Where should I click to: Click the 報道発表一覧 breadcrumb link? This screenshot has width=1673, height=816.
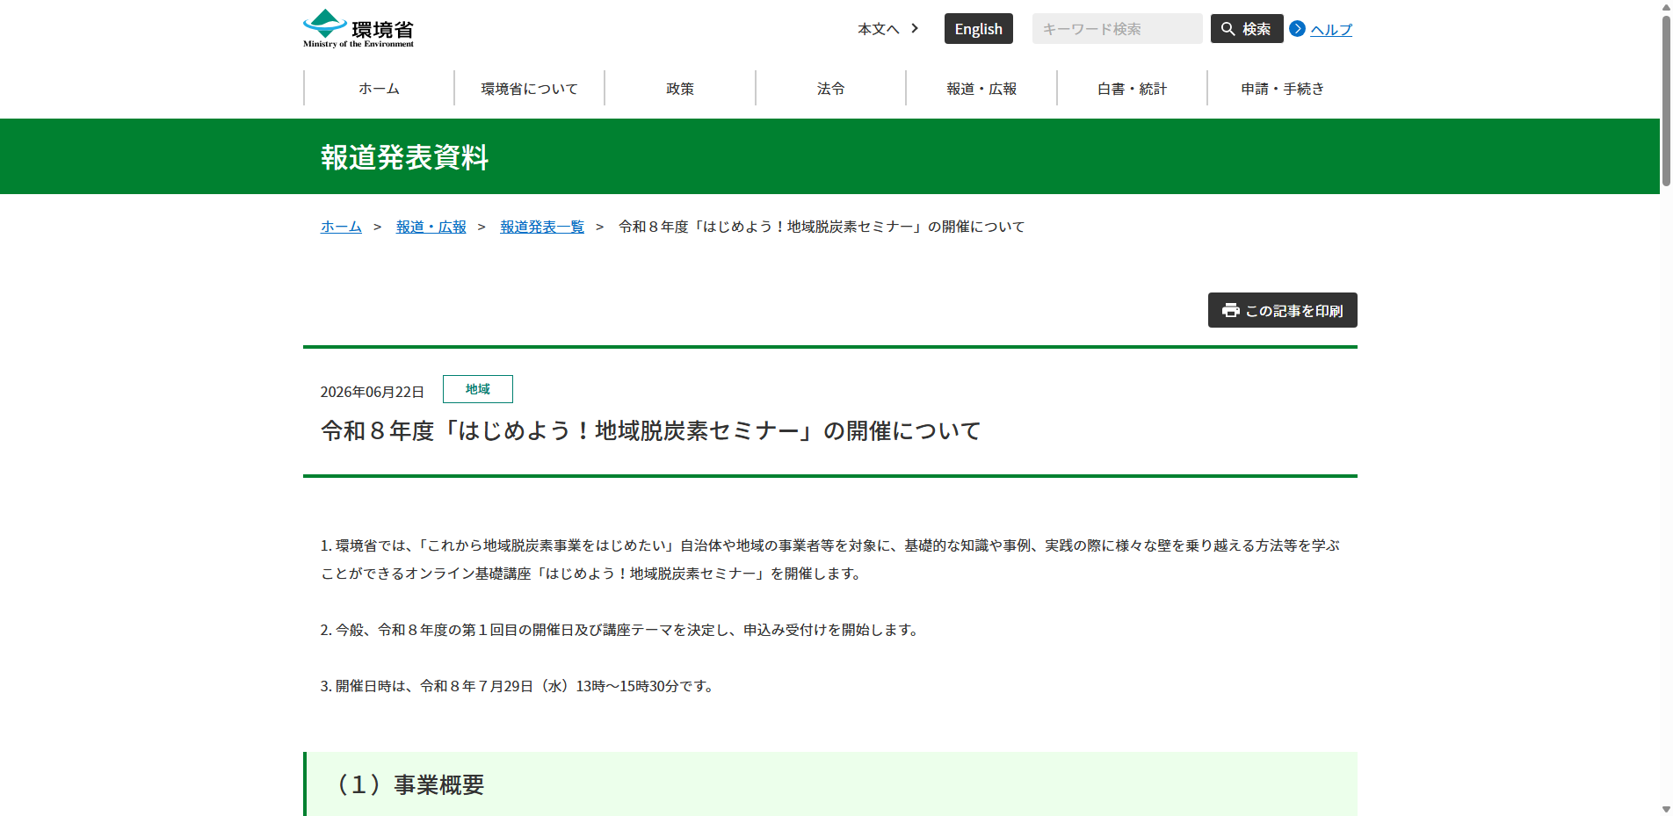pyautogui.click(x=542, y=227)
